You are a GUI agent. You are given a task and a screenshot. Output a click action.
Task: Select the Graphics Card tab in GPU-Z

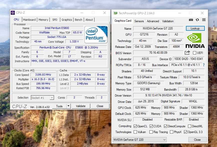pyautogui.click(x=123, y=21)
